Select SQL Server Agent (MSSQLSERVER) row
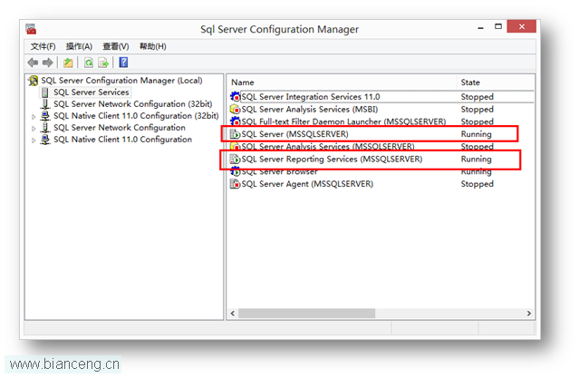The width and height of the screenshot is (579, 378). click(381, 184)
